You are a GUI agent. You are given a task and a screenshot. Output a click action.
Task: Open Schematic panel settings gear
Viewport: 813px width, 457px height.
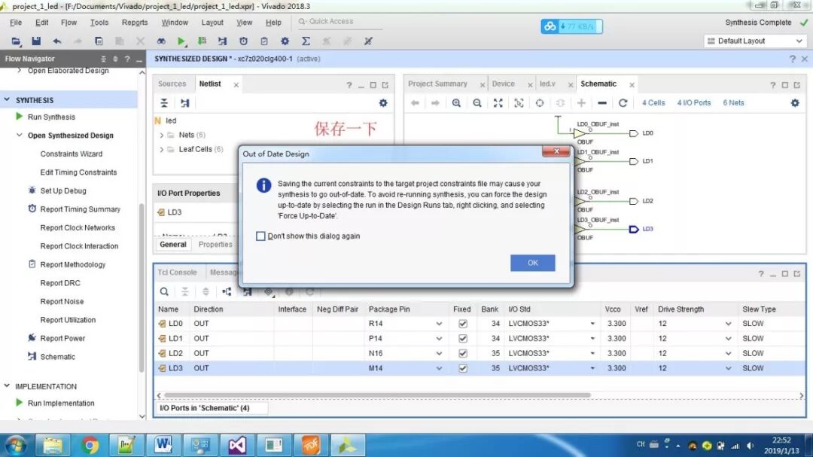[795, 102]
